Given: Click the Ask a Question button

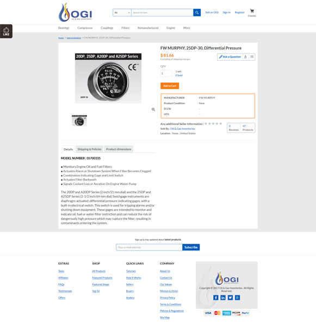Looking at the screenshot, I should [230, 56].
